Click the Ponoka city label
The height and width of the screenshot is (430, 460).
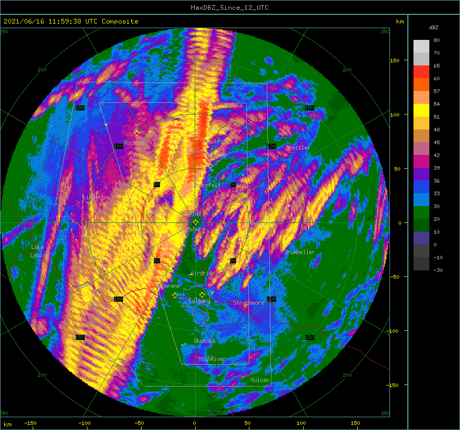[x=233, y=105]
